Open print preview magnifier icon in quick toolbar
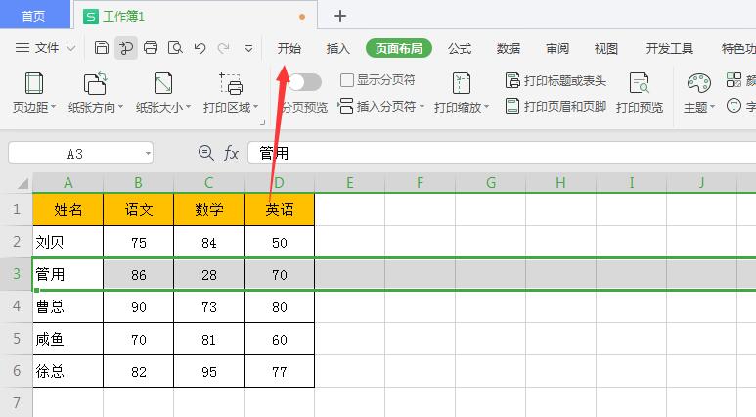The height and width of the screenshot is (417, 756). point(175,48)
